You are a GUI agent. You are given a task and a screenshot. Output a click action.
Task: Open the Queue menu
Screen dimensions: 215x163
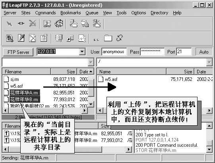pyautogui.click(x=92, y=13)
